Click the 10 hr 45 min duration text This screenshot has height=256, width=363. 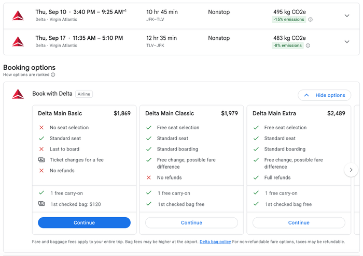click(162, 12)
